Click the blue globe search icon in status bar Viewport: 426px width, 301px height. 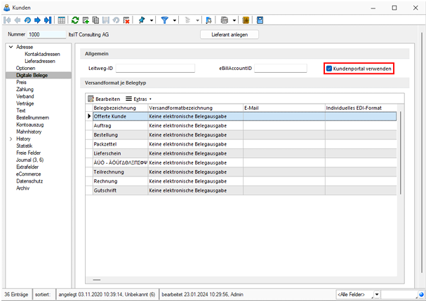421,294
